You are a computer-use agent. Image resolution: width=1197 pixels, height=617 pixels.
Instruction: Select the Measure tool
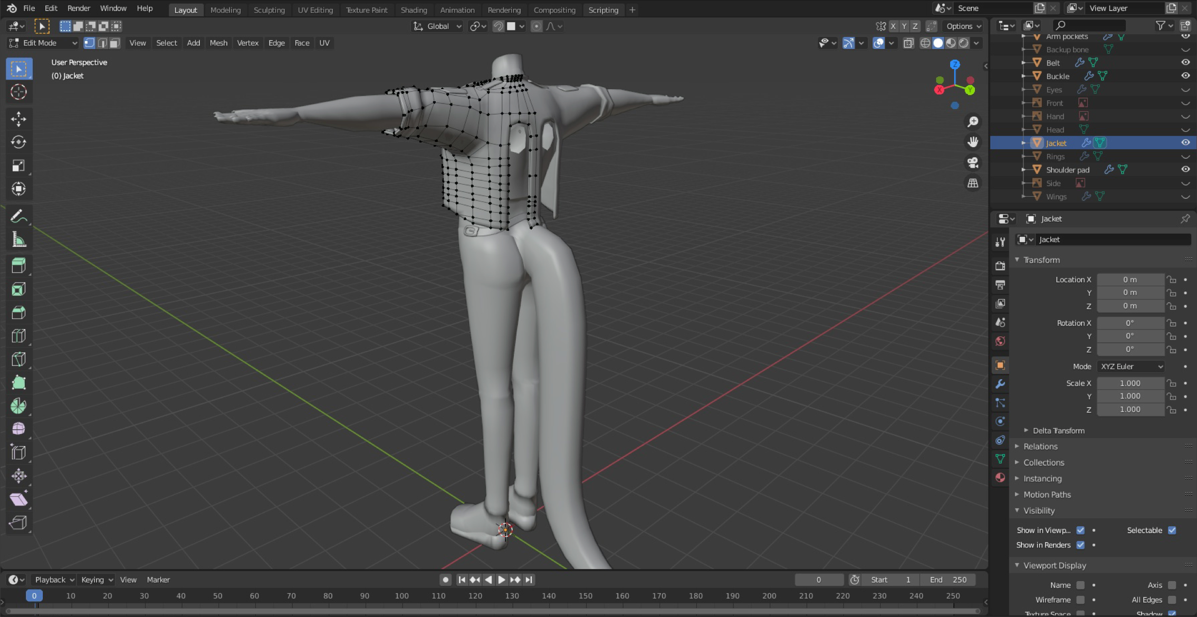(x=18, y=240)
